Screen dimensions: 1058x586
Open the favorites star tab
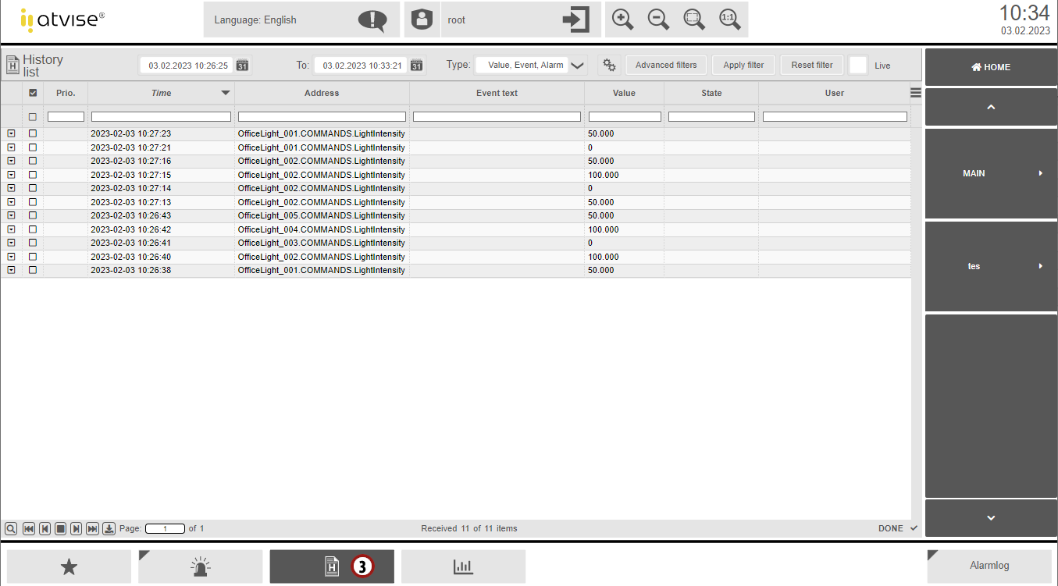(x=69, y=567)
